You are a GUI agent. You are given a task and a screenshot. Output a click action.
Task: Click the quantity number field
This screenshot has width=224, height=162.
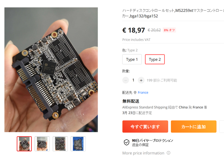click(133, 80)
